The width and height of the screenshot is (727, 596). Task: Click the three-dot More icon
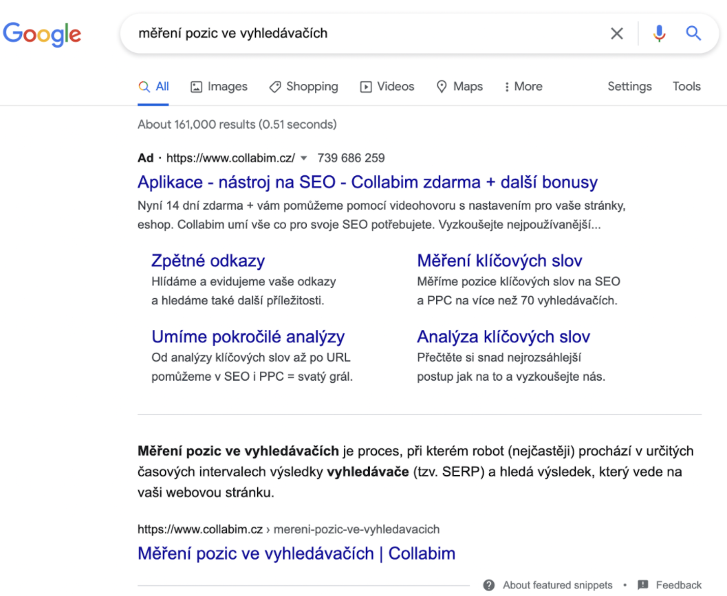tap(507, 87)
